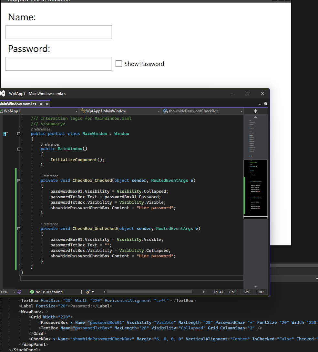
Task: Click the '2 references' CodeLens link
Action: click(40, 129)
